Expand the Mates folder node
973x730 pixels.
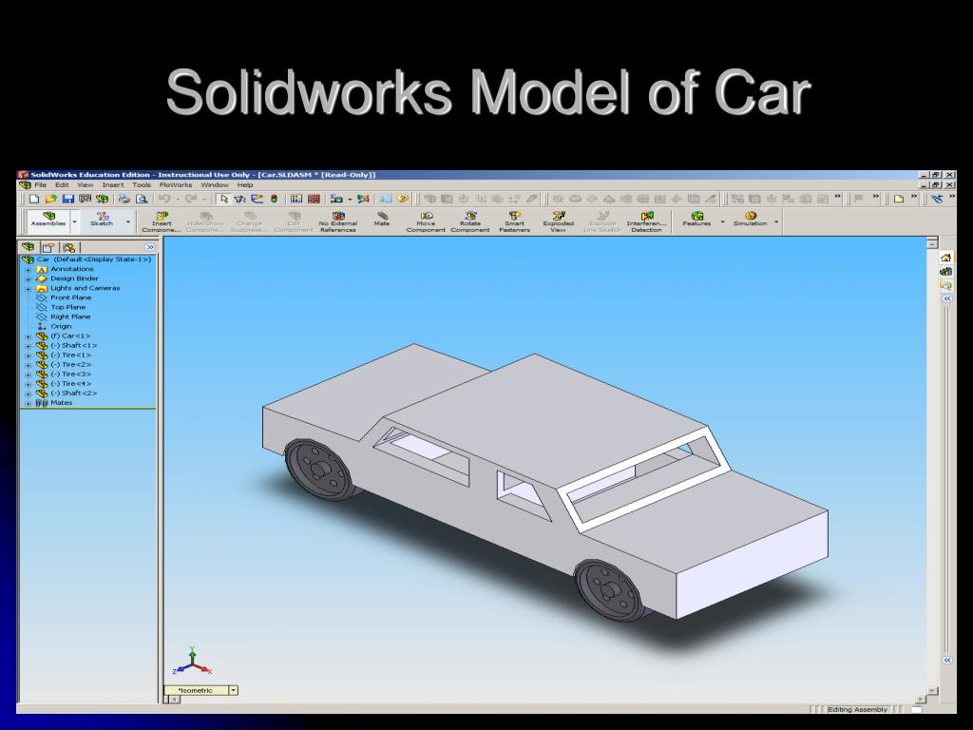point(28,403)
